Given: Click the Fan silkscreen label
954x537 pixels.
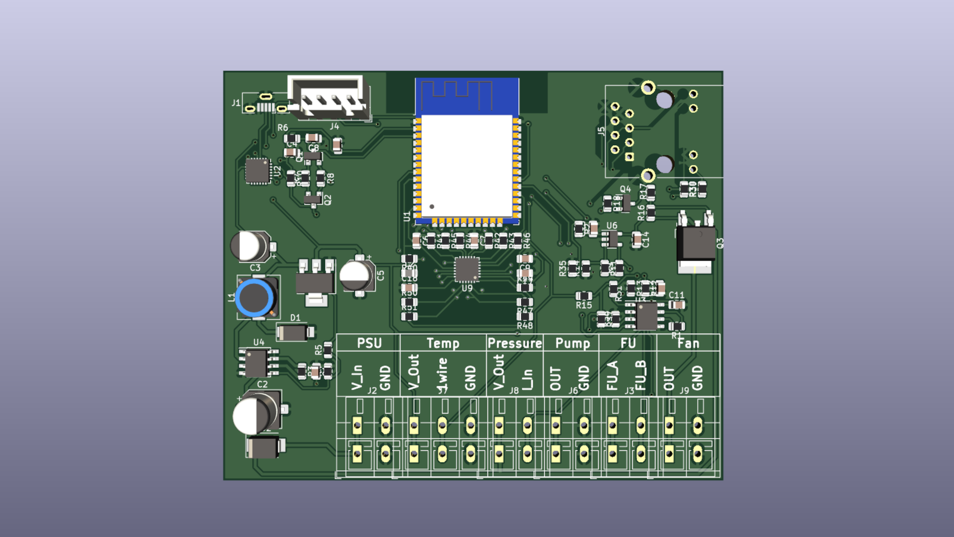Looking at the screenshot, I should point(688,343).
